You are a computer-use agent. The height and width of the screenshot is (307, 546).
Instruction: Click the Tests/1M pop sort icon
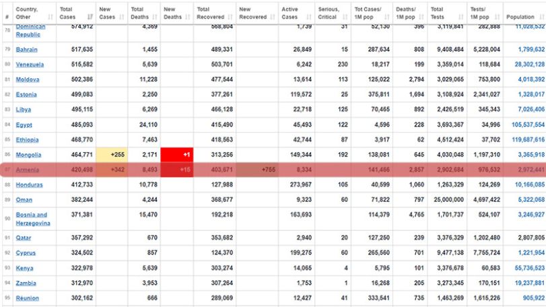tap(498, 17)
